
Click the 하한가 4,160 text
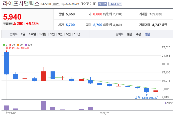pos(112,25)
